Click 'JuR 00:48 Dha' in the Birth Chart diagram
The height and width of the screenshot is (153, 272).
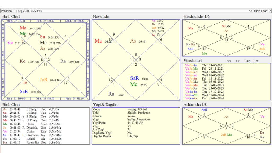(x=51, y=80)
